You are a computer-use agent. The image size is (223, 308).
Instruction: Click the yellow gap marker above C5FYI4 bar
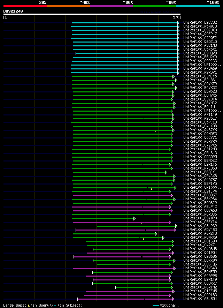coord(141,224)
